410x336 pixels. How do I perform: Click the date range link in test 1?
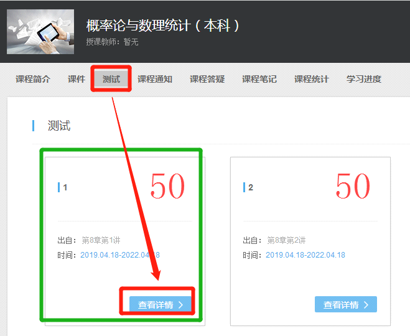[x=120, y=255]
